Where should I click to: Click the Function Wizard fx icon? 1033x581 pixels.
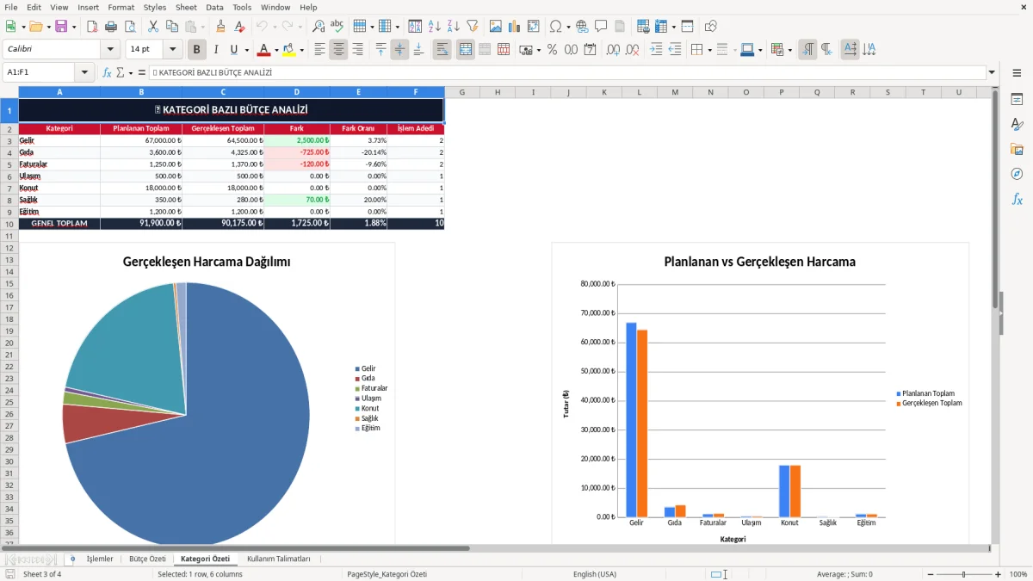tap(108, 72)
